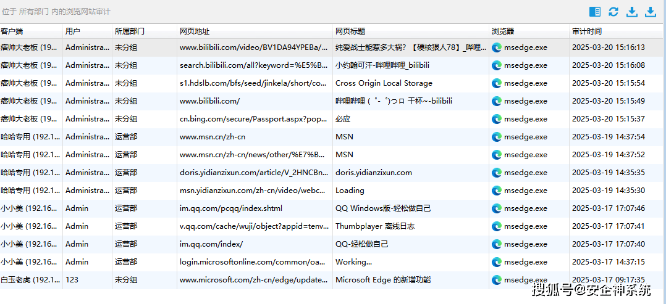Click title Thumbplayer 离线日志
666x304 pixels.
point(375,226)
